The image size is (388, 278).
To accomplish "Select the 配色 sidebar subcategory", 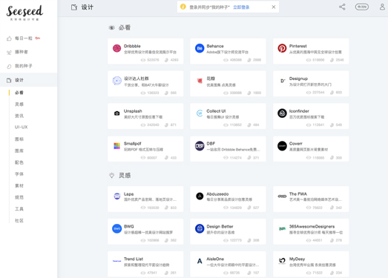I will click(19, 162).
